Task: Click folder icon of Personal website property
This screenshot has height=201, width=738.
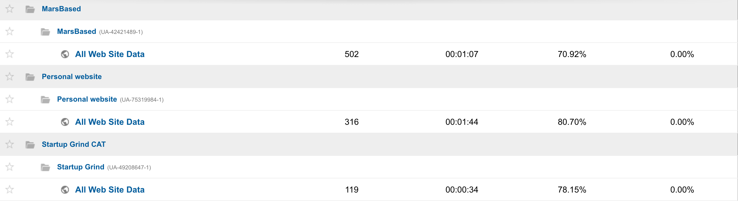Action: (45, 99)
